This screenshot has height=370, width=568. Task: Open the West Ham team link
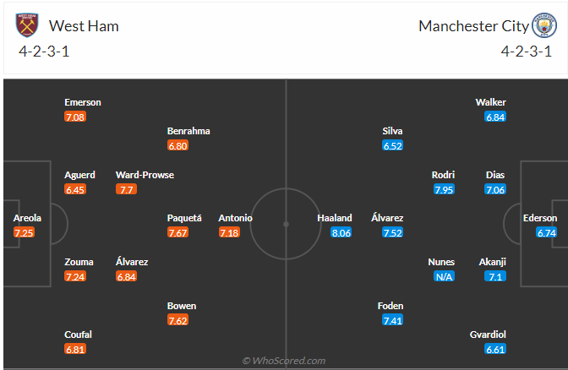click(84, 26)
